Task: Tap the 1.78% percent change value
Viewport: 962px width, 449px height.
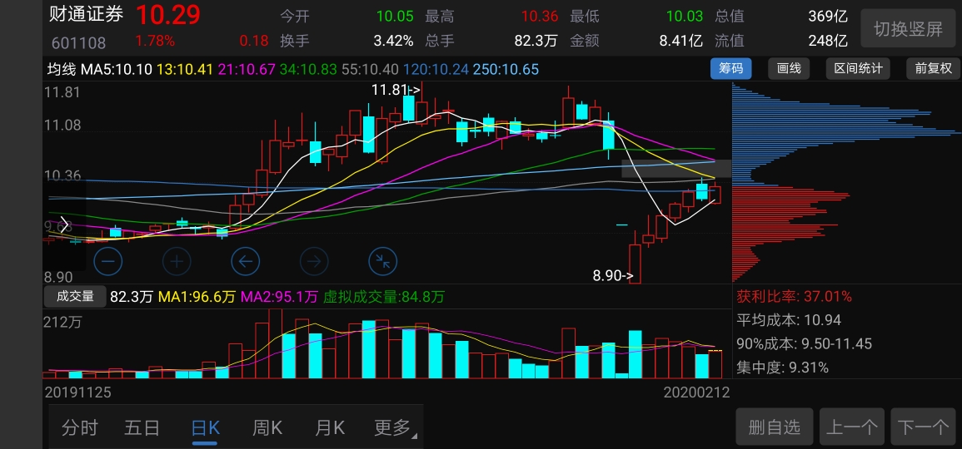Action: click(x=155, y=41)
